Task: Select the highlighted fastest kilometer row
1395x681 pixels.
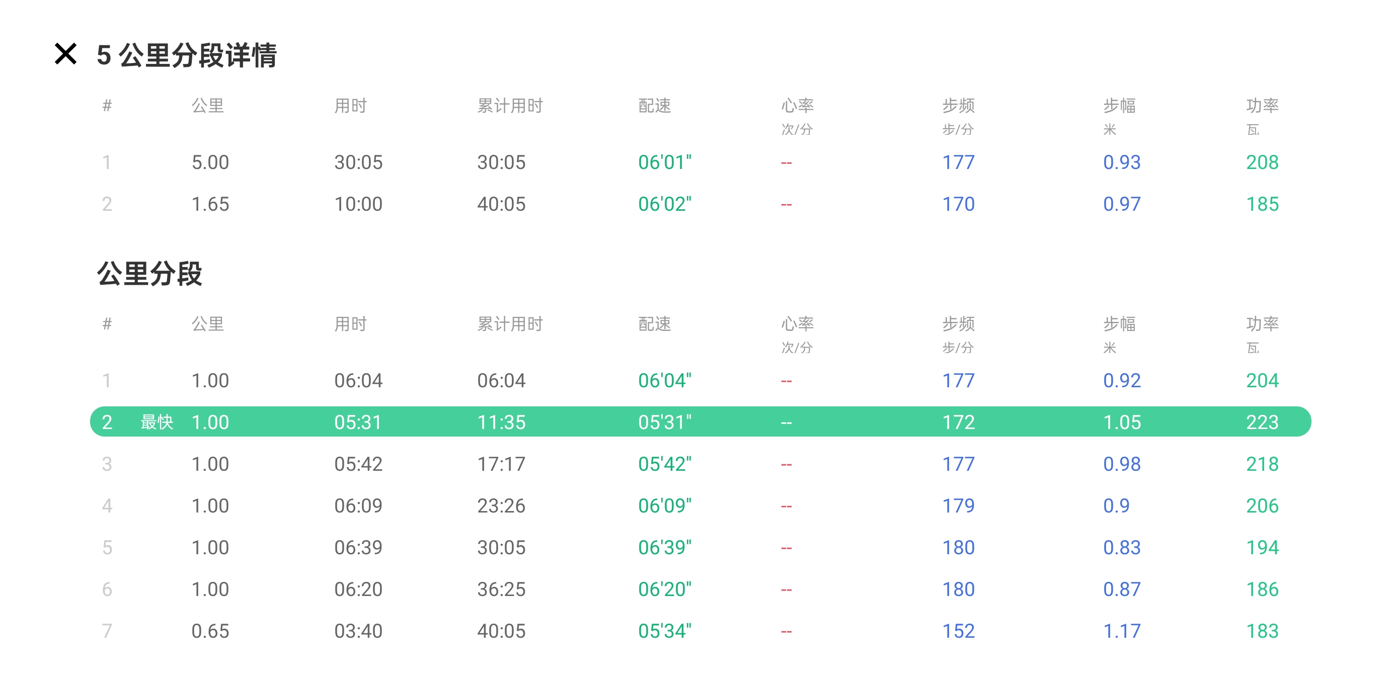Action: [x=700, y=421]
